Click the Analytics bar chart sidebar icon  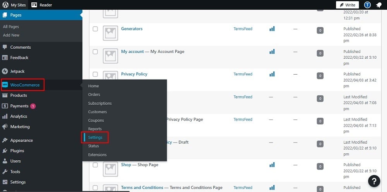[x=5, y=116]
